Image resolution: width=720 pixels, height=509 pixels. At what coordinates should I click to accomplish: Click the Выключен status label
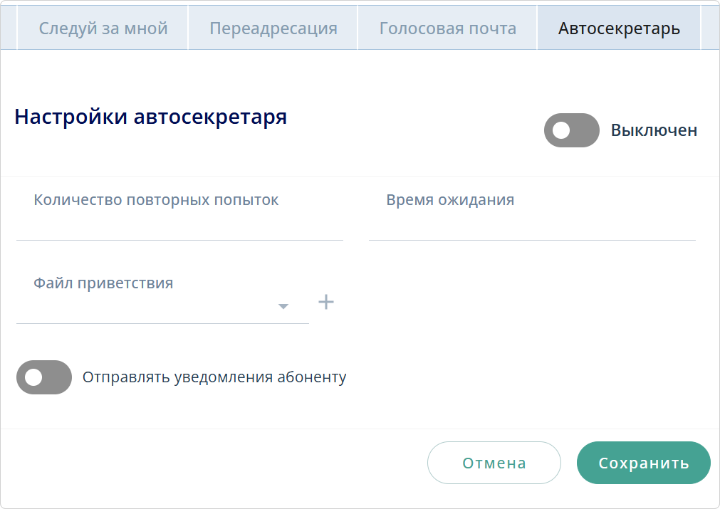click(654, 130)
